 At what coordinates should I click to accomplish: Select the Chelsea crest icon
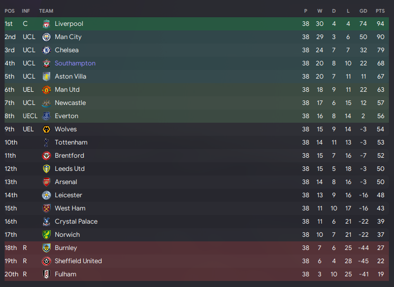coord(46,50)
